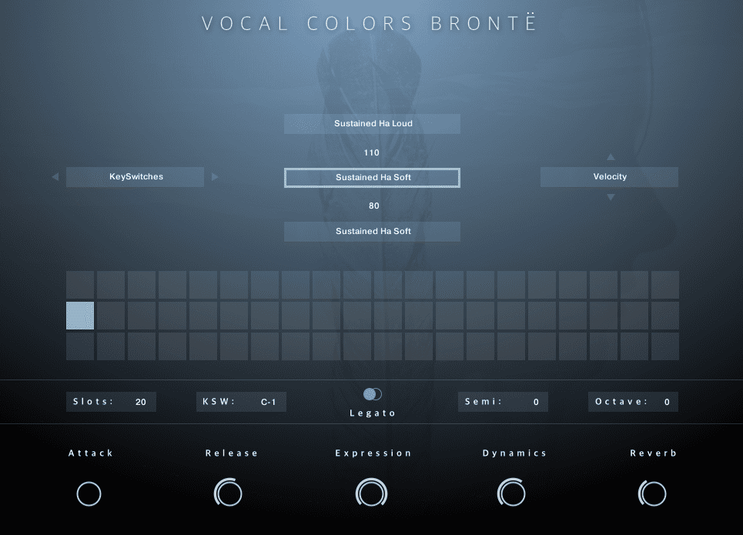This screenshot has height=535, width=743.
Task: Click the Vocal Colors Brontë title
Action: [x=369, y=23]
